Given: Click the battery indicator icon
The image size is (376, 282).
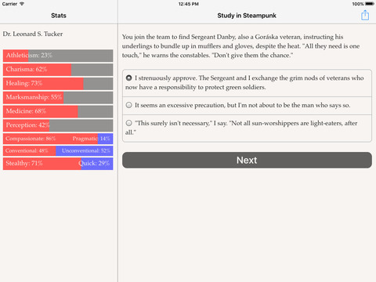Looking at the screenshot, I should pos(370,4).
